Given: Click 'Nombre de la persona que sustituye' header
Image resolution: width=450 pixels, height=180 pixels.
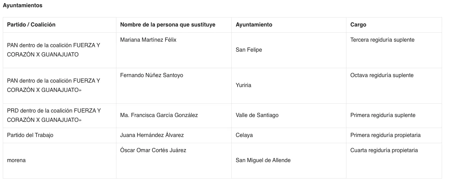Looking at the screenshot, I should click(167, 25).
